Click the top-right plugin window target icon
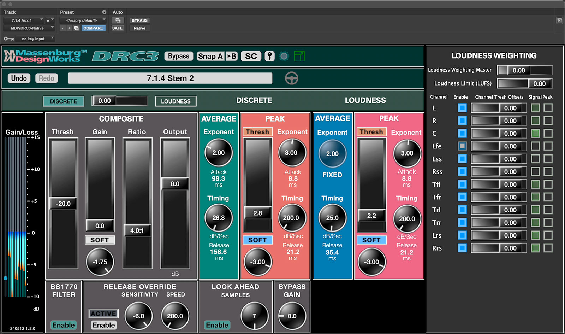Viewport: 565px width, 334px height. click(x=559, y=20)
